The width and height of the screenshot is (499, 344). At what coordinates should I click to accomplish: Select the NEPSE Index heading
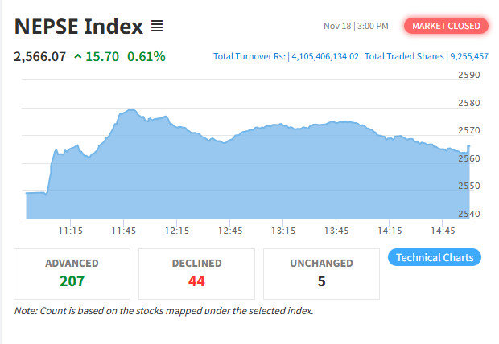(78, 26)
